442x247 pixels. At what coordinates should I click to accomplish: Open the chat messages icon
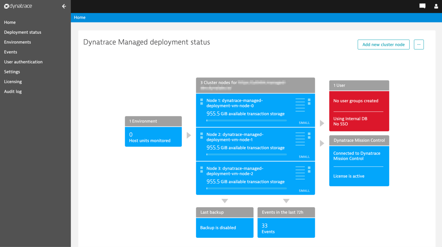click(x=422, y=6)
